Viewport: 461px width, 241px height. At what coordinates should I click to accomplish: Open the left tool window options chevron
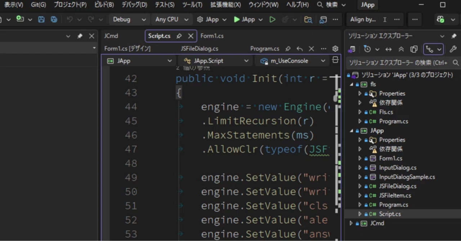click(x=68, y=36)
